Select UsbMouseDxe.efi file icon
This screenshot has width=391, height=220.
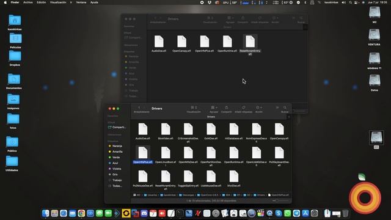tap(211, 177)
